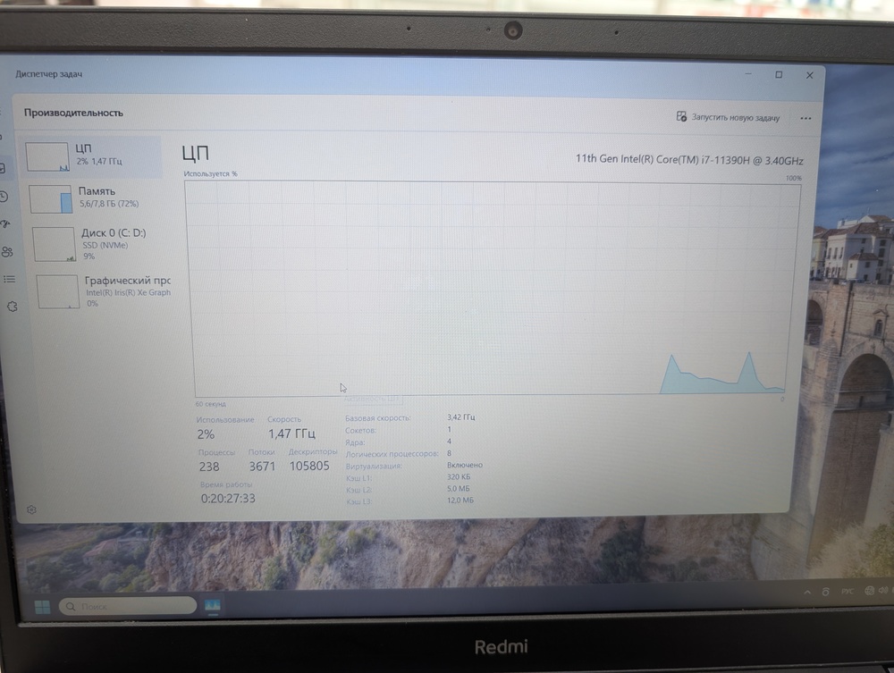Select the ЦП performance entry
The width and height of the screenshot is (894, 673).
tap(93, 156)
